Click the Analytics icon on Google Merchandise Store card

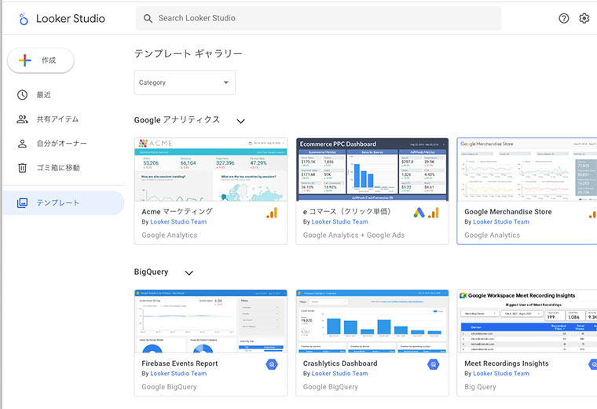(593, 214)
